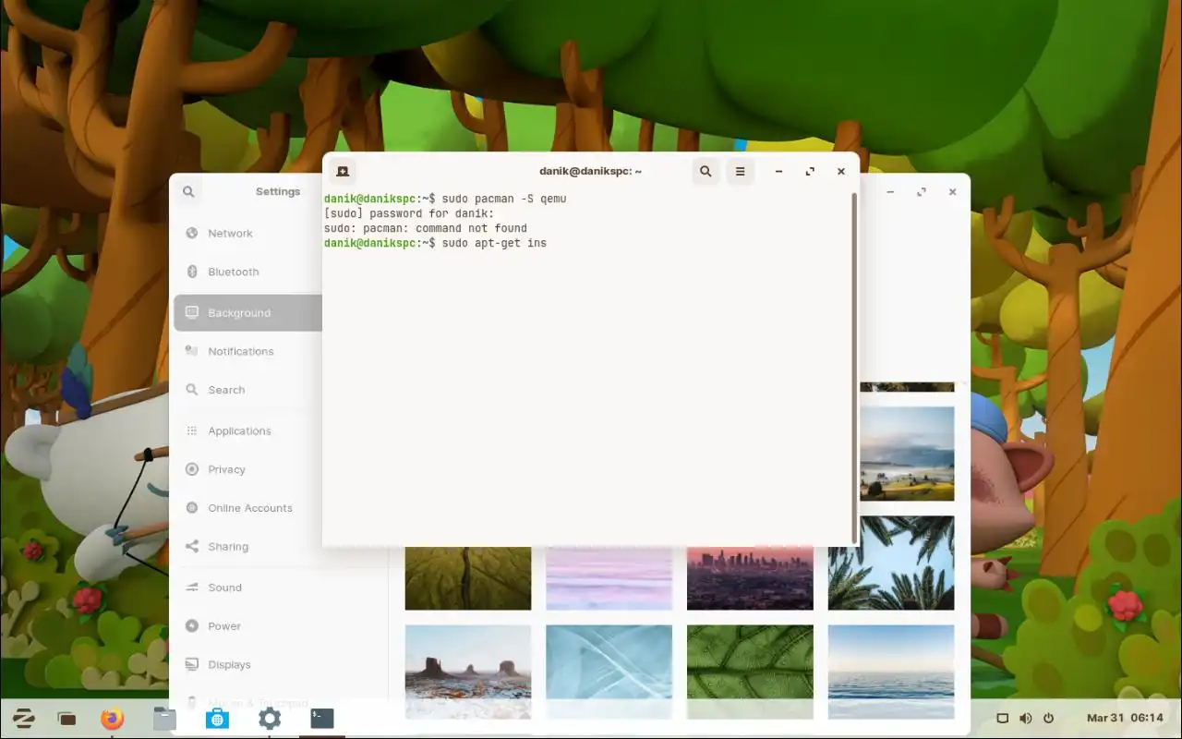Select the Background settings entry
The height and width of the screenshot is (739, 1182).
247,313
